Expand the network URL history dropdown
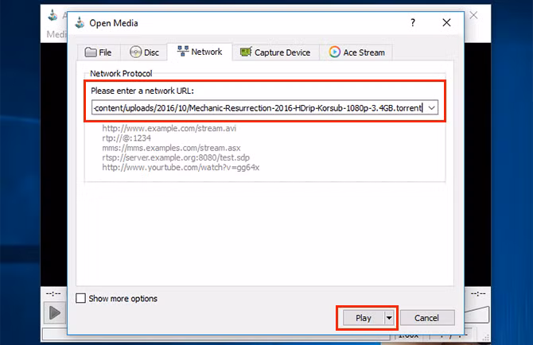Viewport: 533px width, 345px height. [x=431, y=108]
